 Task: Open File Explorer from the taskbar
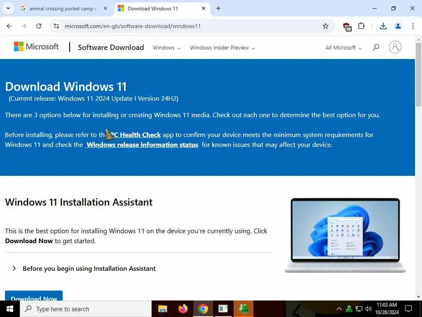[x=162, y=309]
